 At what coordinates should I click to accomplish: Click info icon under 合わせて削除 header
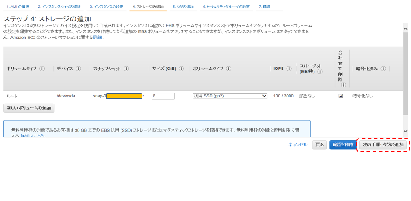[x=343, y=85]
